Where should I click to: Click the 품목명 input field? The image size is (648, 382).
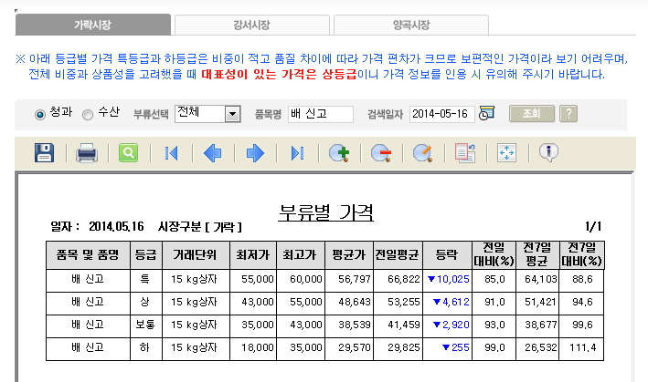tap(321, 114)
